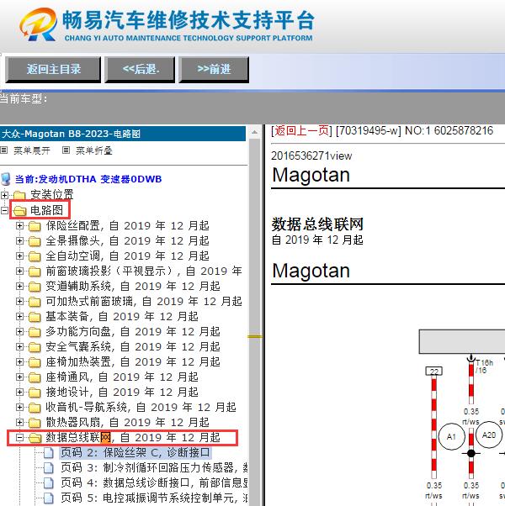The image size is (505, 506).
Task: Click the computer icon beside 当前:发动机DTHA
Action: coord(6,179)
